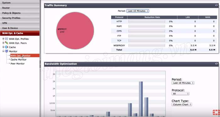
Task: Click the Reduction Rate column header
Action: (152, 17)
